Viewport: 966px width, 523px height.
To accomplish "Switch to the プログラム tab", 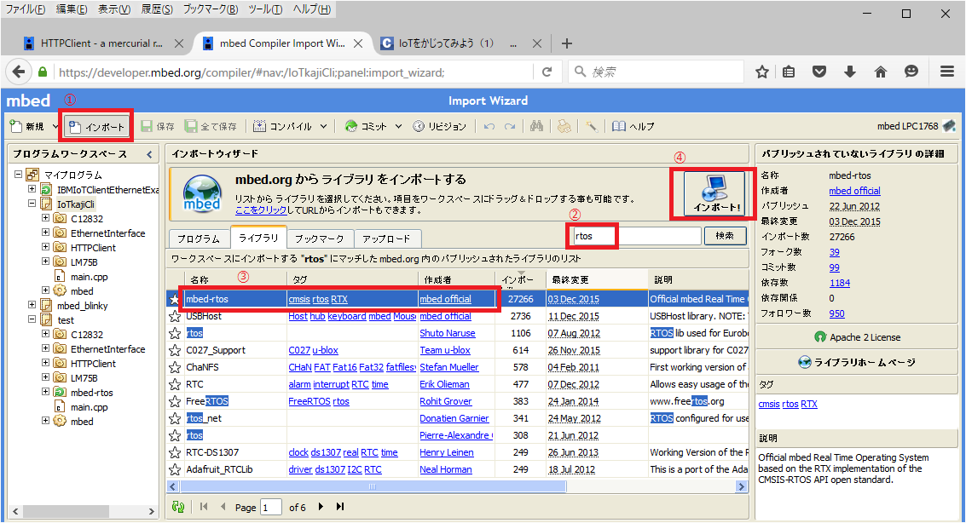I will (x=199, y=239).
